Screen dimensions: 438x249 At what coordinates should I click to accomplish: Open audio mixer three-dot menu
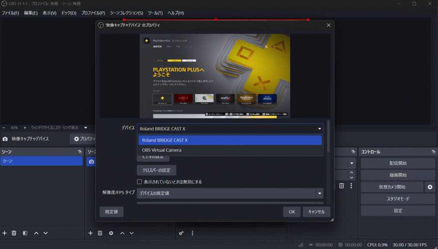[x=192, y=233]
